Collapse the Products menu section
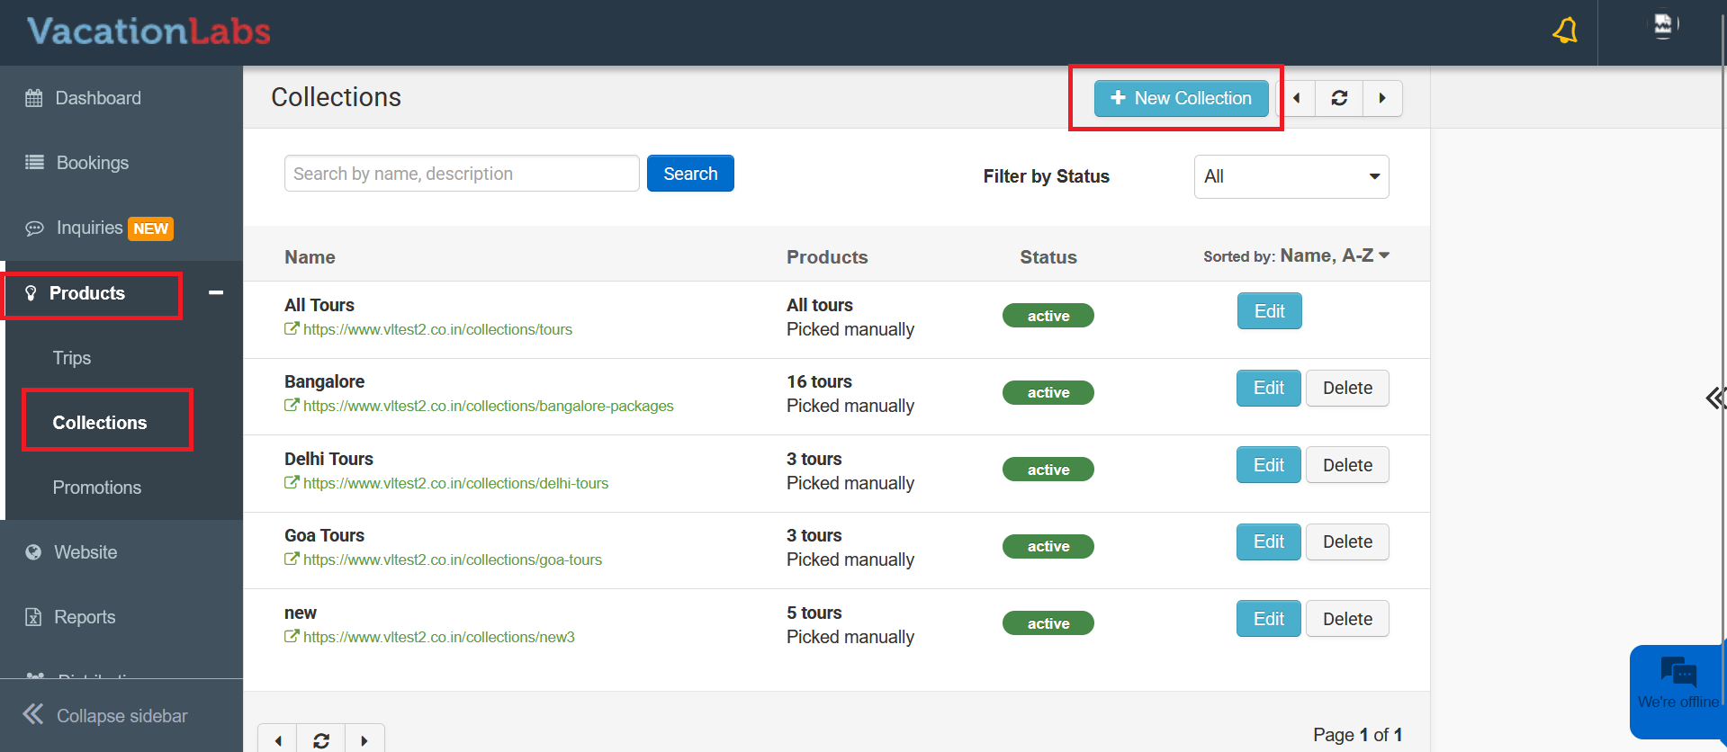 [x=216, y=293]
